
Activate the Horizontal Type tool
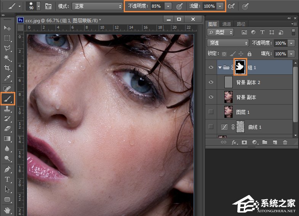(x=7, y=179)
